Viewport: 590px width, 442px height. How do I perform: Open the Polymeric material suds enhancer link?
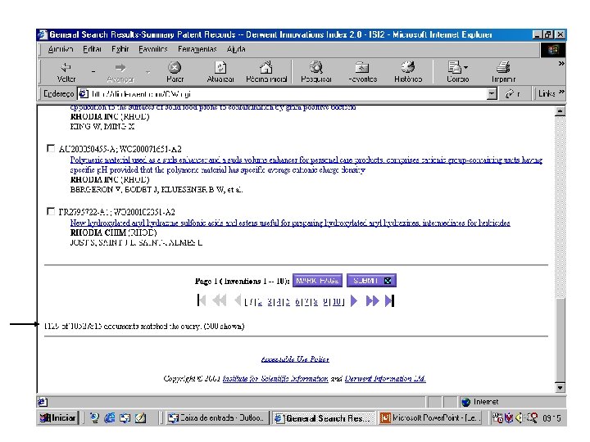coord(306,165)
